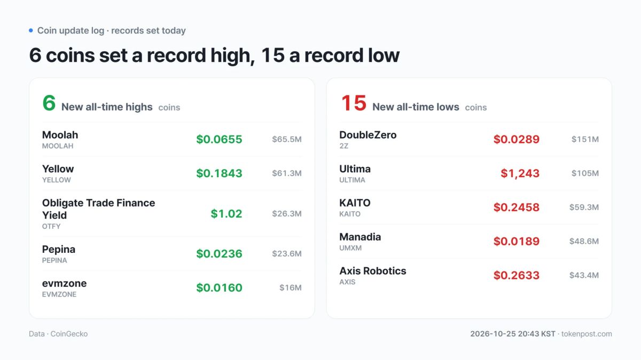
Task: Select the evmzone coin name
Action: pos(64,283)
